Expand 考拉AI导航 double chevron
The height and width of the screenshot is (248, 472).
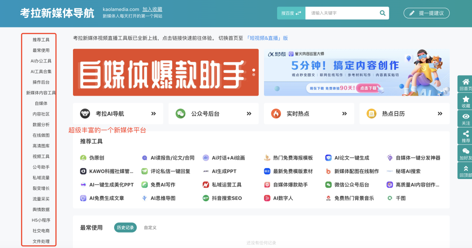pyautogui.click(x=153, y=114)
